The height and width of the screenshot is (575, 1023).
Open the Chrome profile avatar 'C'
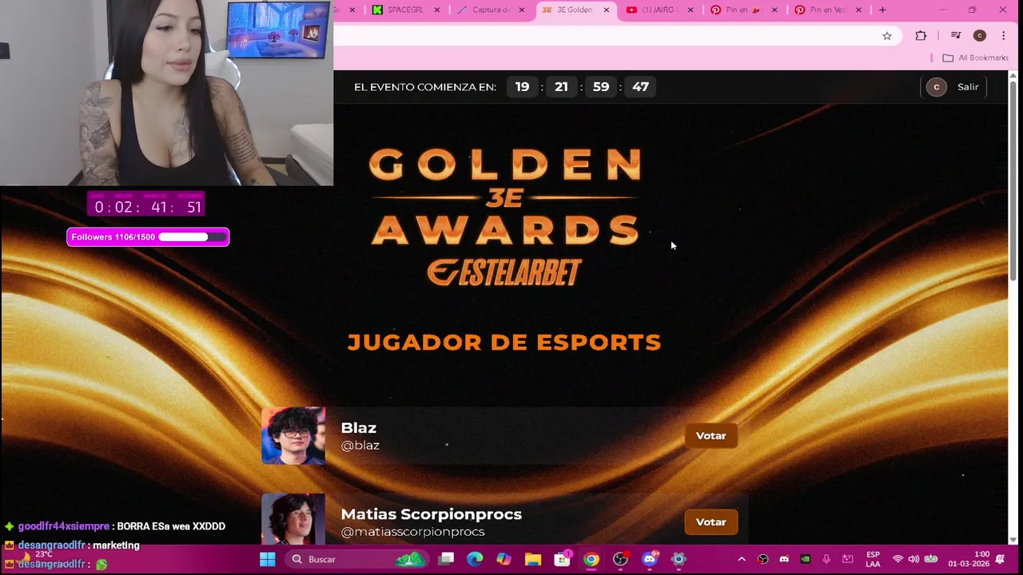[x=980, y=35]
